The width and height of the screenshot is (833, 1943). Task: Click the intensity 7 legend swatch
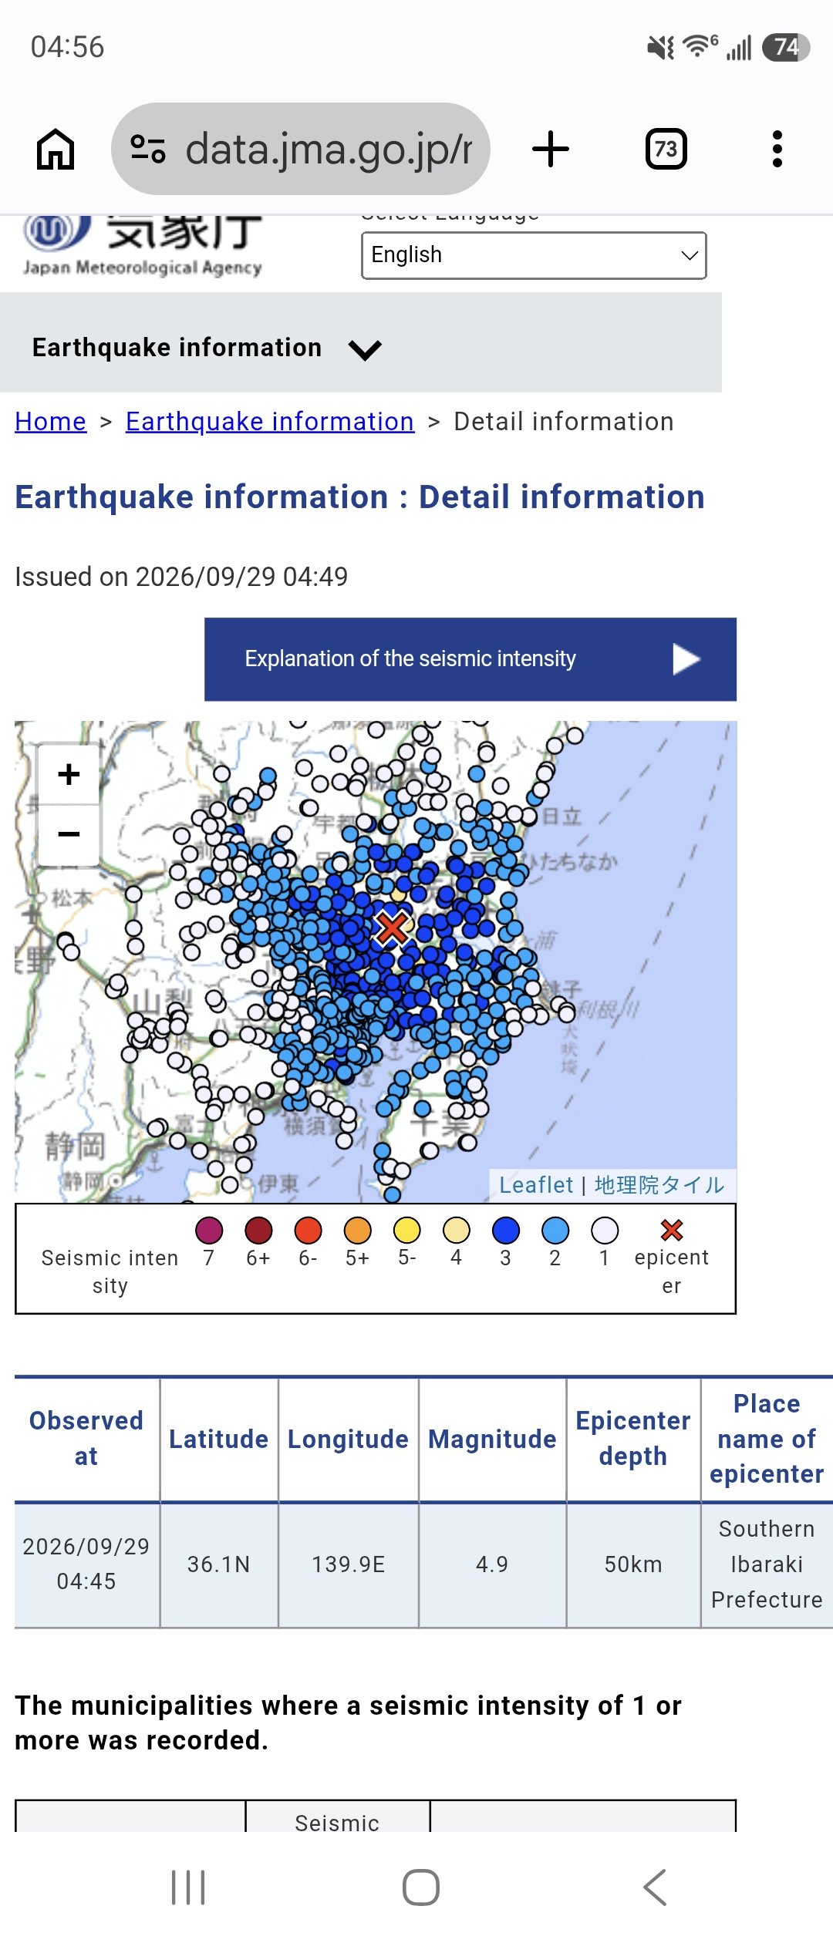pyautogui.click(x=209, y=1231)
